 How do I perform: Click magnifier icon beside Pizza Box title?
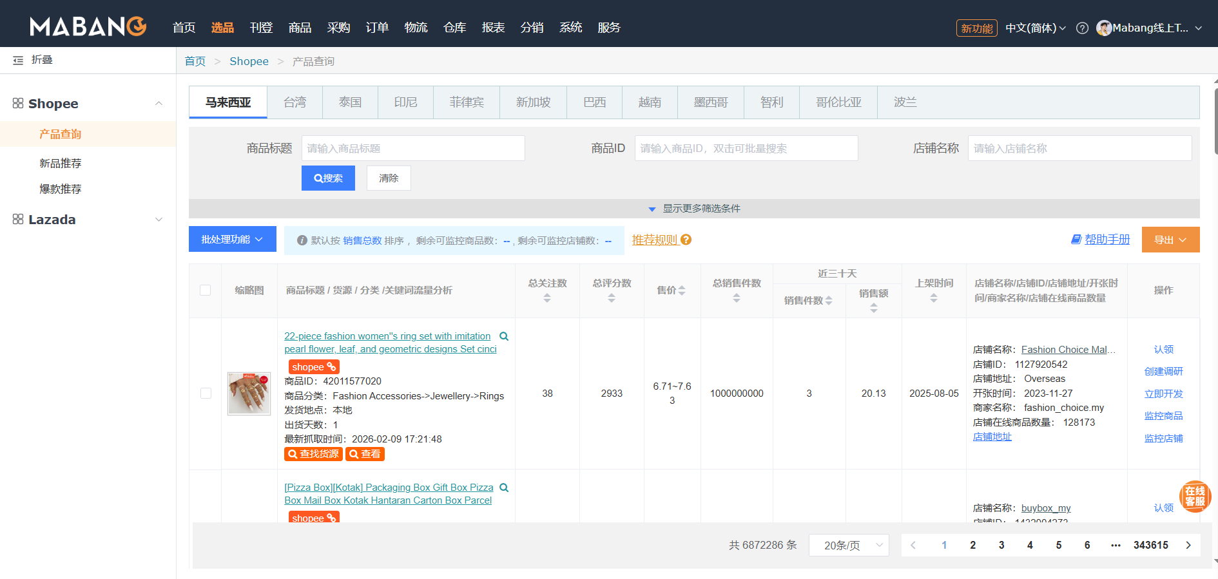504,488
